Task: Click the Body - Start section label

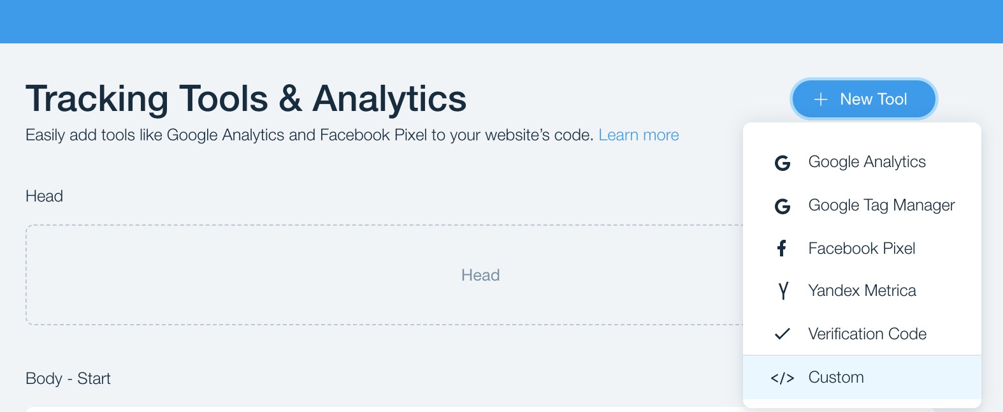Action: pyautogui.click(x=68, y=378)
